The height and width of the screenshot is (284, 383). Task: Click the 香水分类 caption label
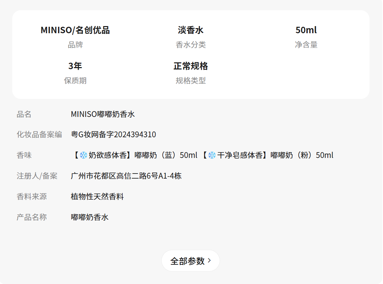pos(190,45)
